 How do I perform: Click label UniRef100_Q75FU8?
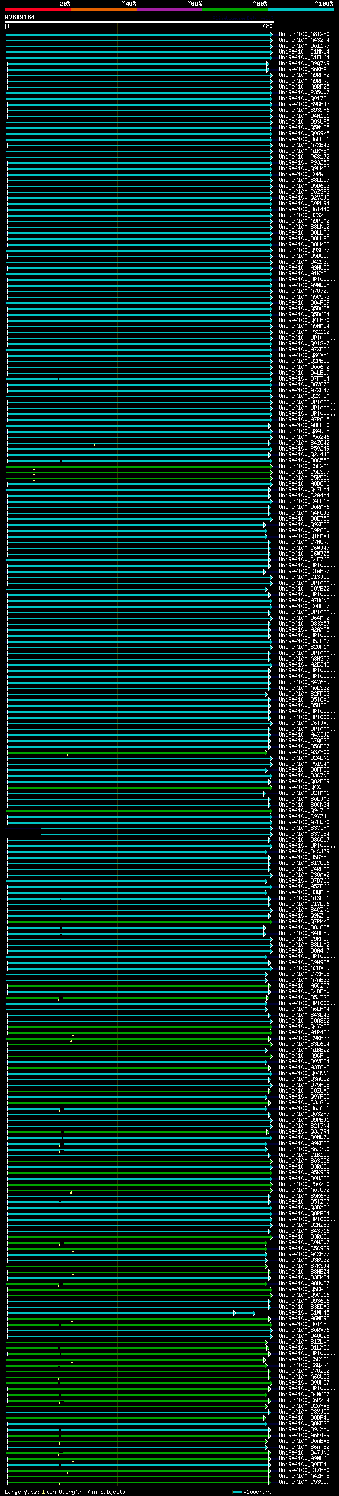[304, 1085]
